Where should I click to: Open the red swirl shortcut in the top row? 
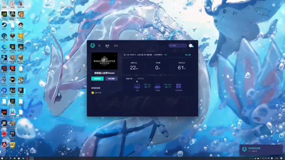pyautogui.click(x=21, y=4)
